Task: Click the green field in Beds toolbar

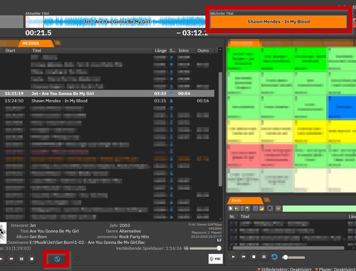Action: [x=319, y=208]
